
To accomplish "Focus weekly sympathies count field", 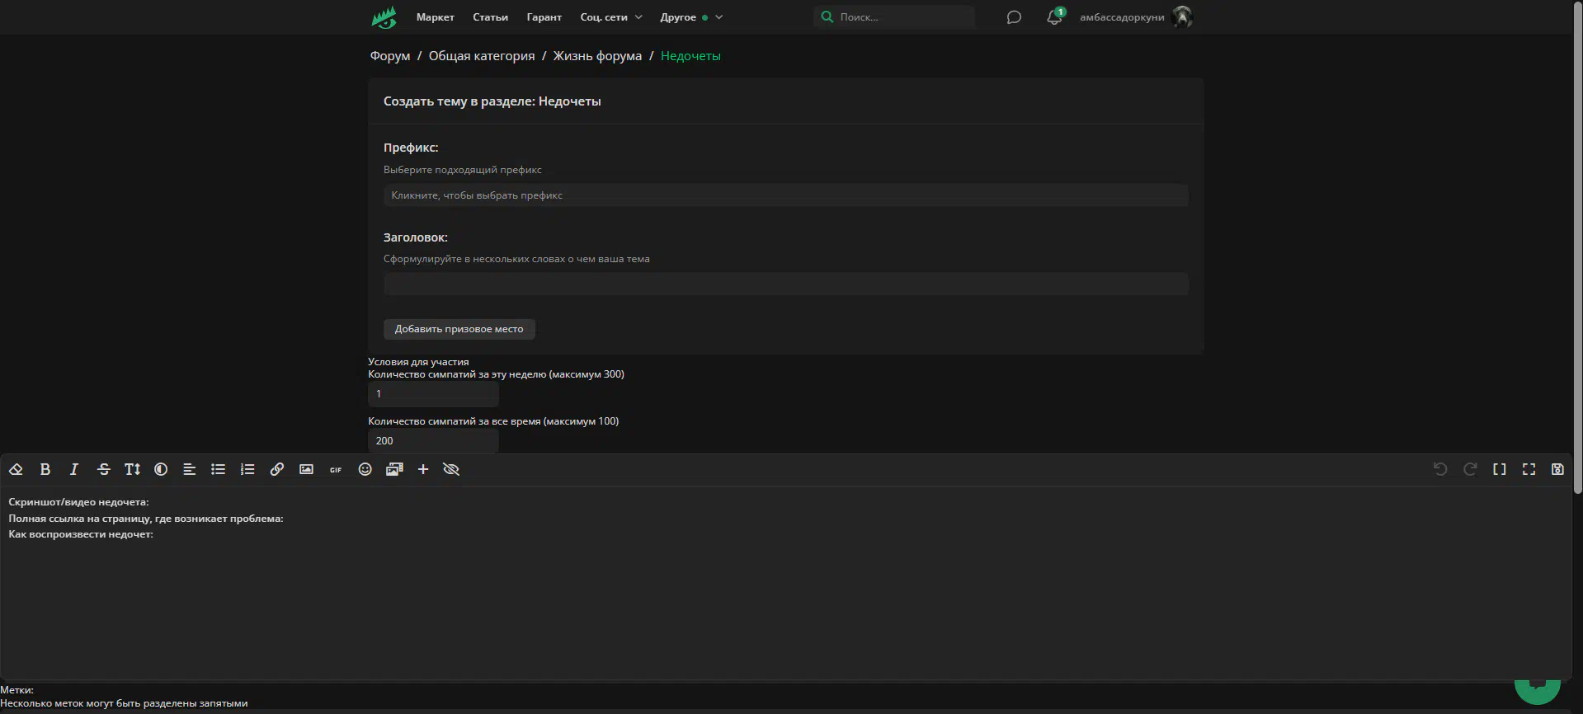I will tap(433, 394).
